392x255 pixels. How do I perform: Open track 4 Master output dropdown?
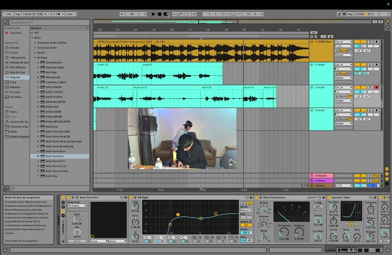click(343, 124)
